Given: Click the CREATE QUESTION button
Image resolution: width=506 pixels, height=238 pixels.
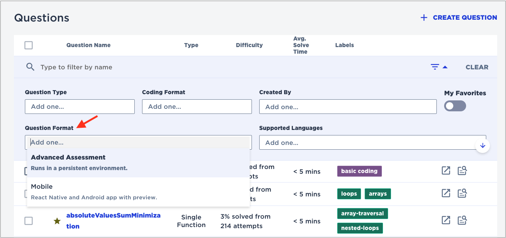Looking at the screenshot, I should 458,18.
